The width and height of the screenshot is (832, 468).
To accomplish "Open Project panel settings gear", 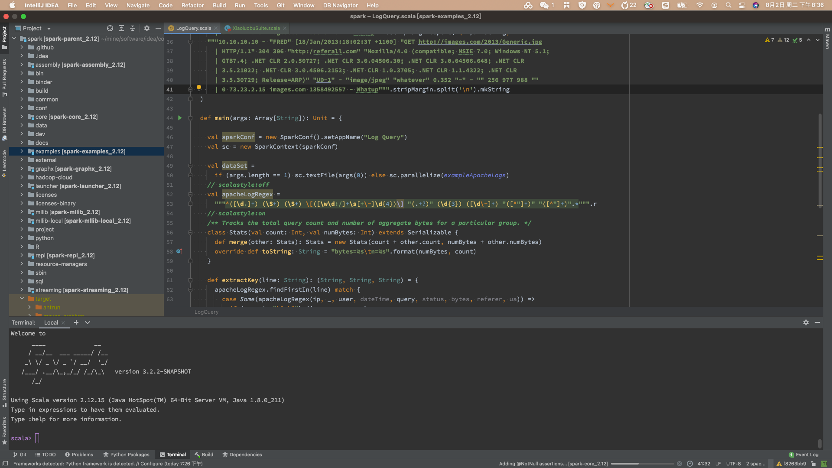I will tap(147, 28).
